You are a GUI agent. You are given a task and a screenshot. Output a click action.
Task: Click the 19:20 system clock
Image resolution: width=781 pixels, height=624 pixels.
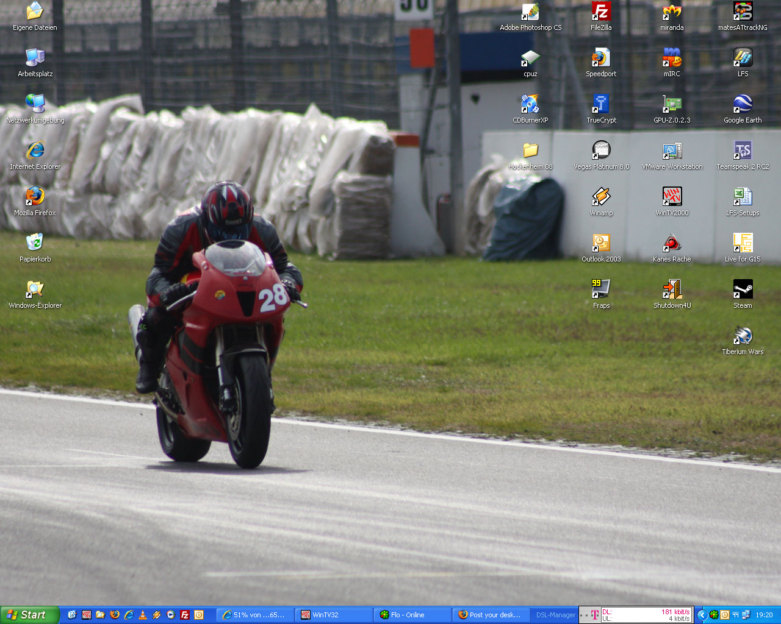pyautogui.click(x=764, y=615)
